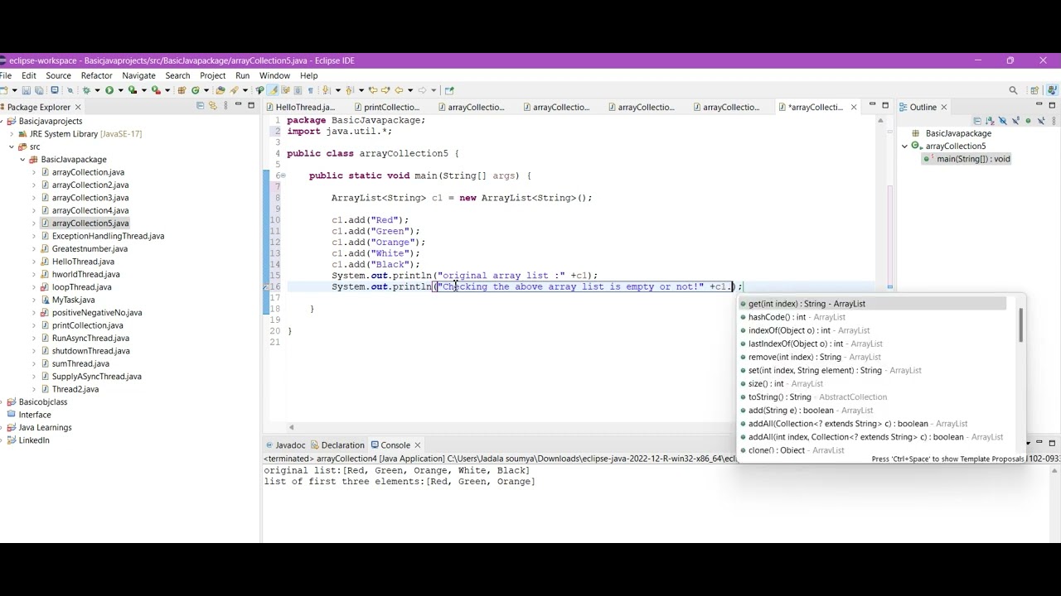Screen dimensions: 1061x596
Task: Open the Debug launch dropdown arrow
Action: (97, 90)
